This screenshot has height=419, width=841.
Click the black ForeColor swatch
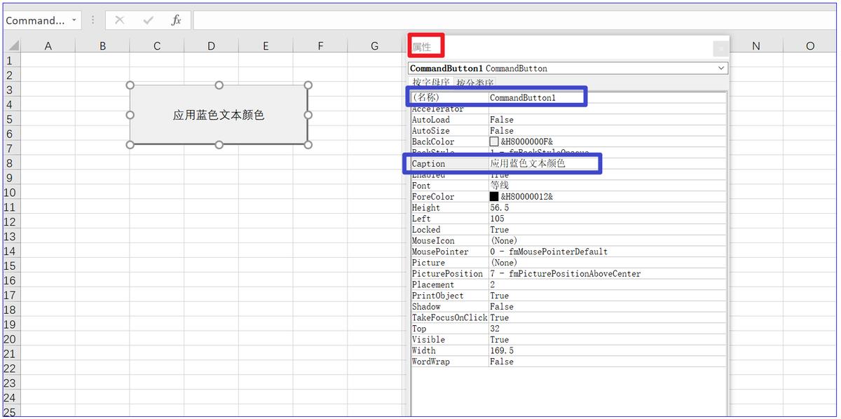click(494, 197)
